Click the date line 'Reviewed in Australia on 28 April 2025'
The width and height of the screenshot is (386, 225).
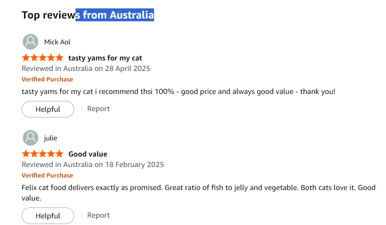tap(86, 68)
